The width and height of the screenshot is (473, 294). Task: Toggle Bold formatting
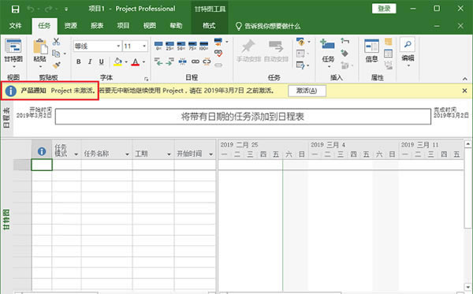click(78, 61)
